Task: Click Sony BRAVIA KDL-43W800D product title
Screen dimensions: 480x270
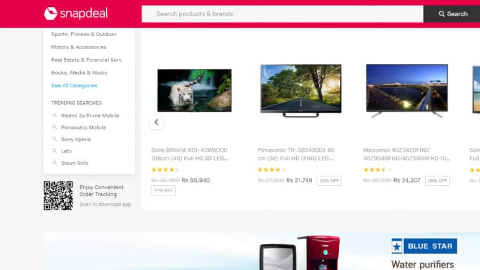Action: click(x=190, y=154)
